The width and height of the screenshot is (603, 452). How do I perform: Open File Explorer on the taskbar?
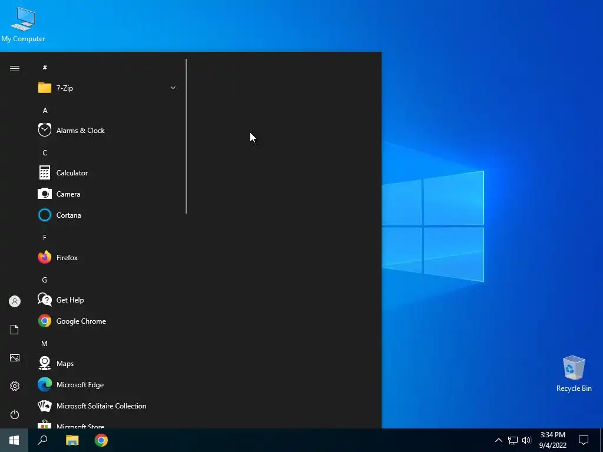pos(72,440)
